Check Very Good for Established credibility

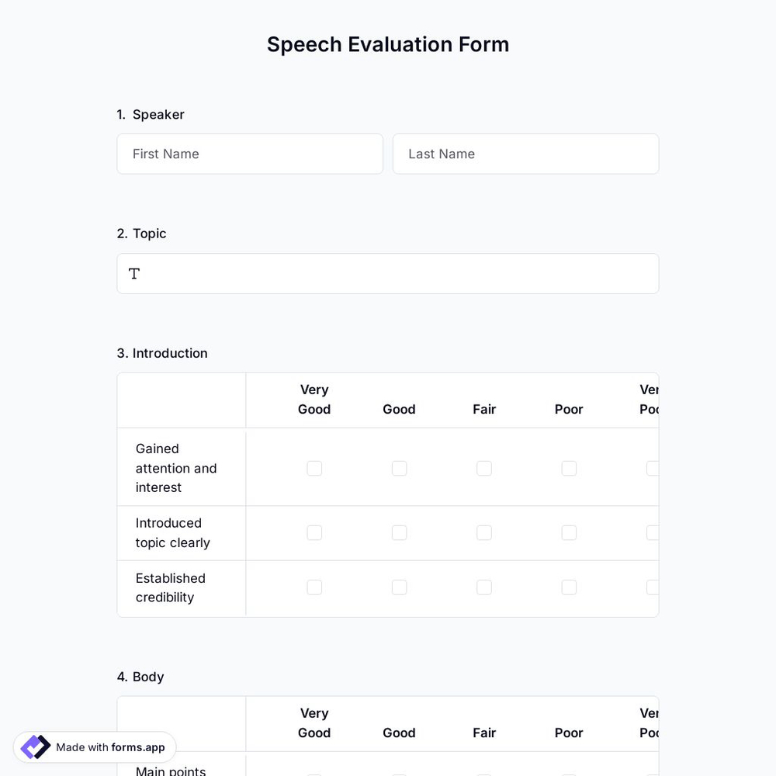[x=314, y=587]
